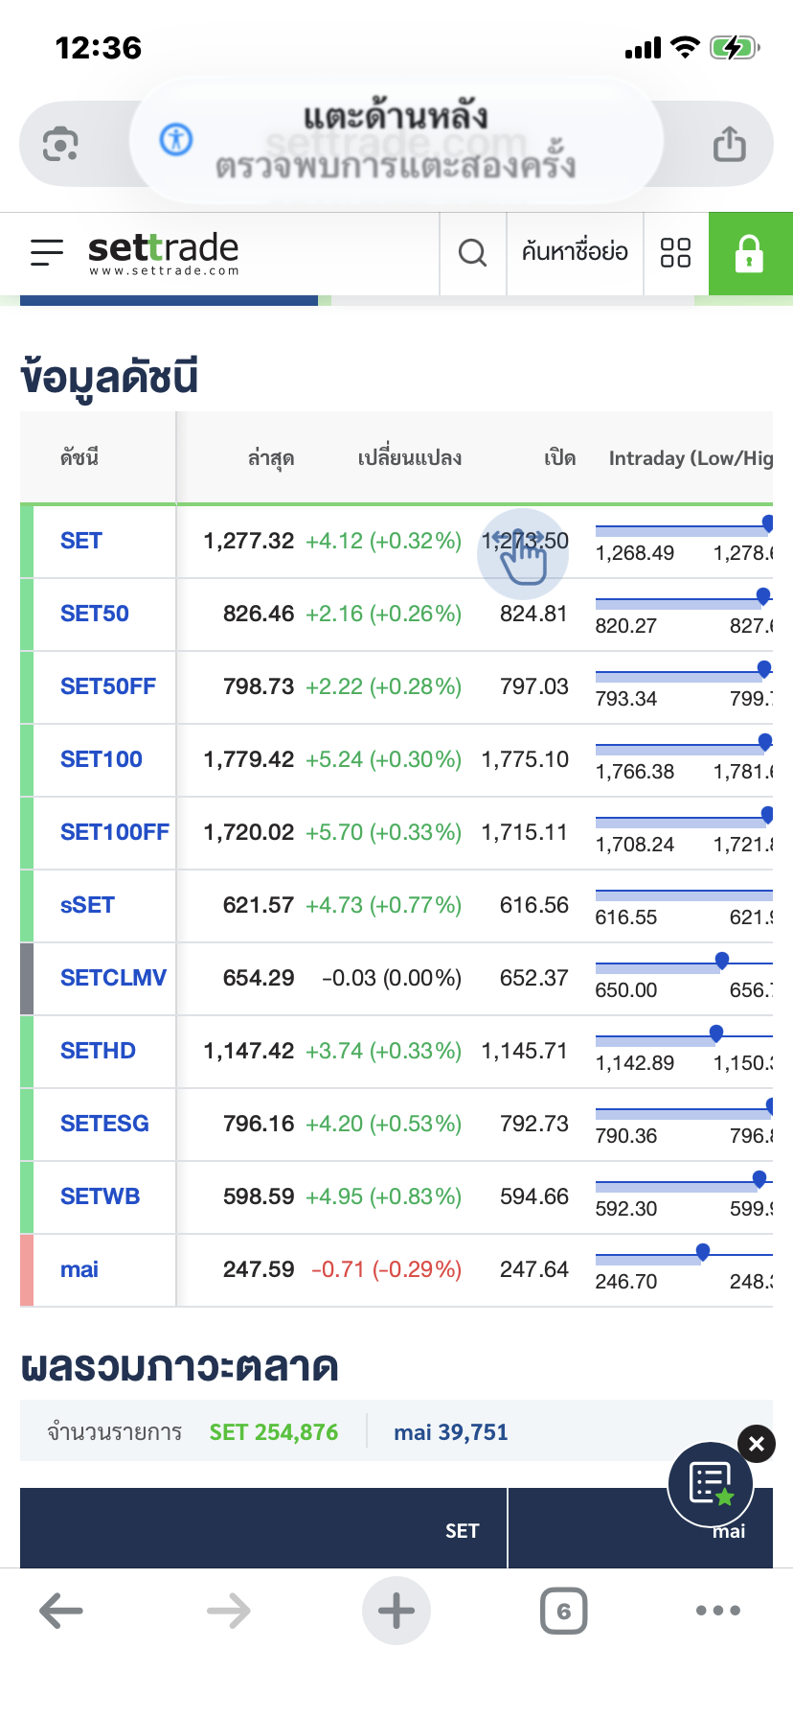Open the SET index link
Image resolution: width=793 pixels, height=1718 pixels.
81,542
